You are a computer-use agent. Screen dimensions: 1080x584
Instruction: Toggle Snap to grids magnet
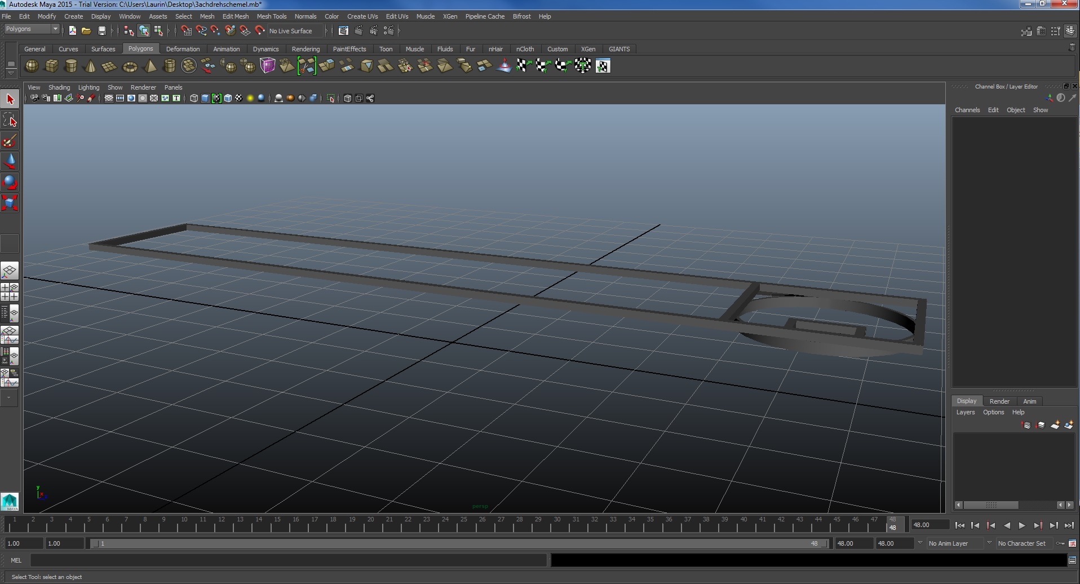(186, 30)
